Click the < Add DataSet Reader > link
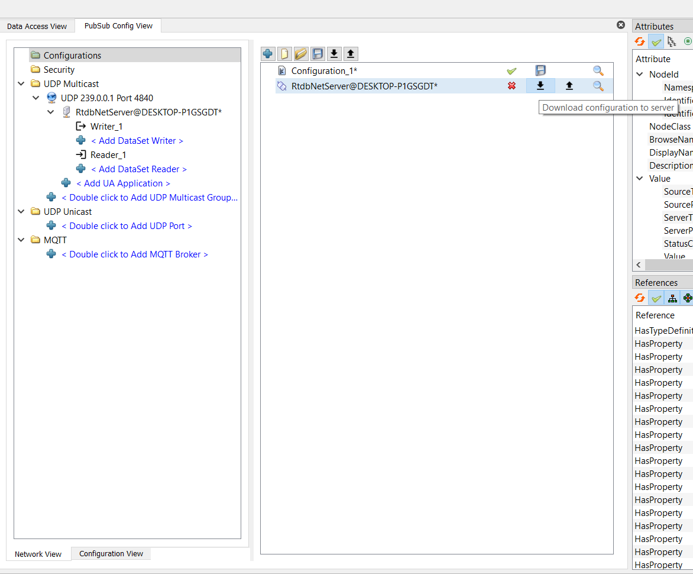 (x=139, y=169)
